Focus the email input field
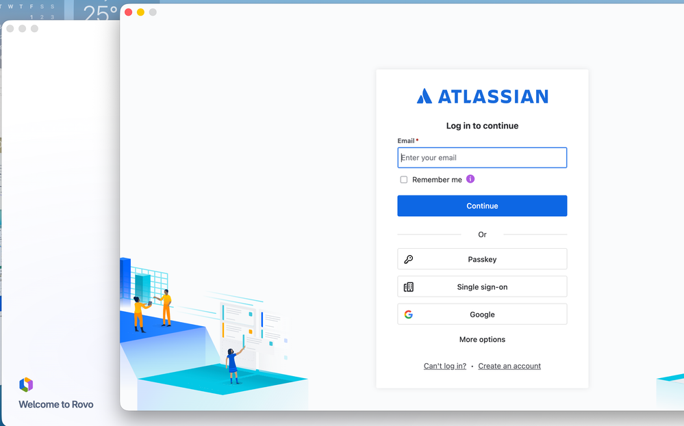Image resolution: width=684 pixels, height=426 pixels. (x=482, y=158)
